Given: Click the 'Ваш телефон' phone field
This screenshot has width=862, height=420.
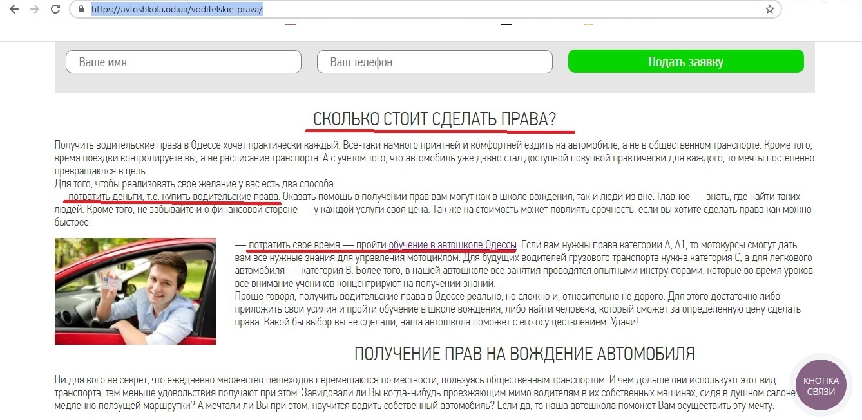Looking at the screenshot, I should pyautogui.click(x=435, y=62).
